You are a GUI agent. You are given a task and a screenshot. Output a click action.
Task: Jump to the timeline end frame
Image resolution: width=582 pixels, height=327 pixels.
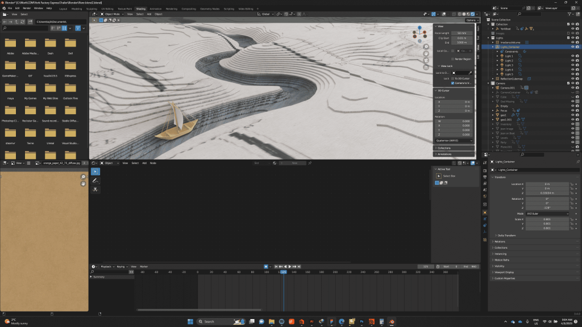pyautogui.click(x=299, y=267)
